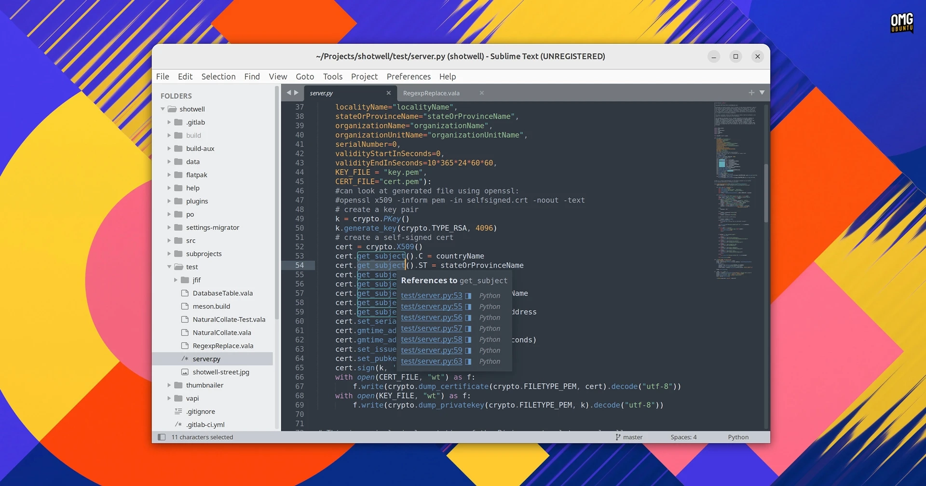Screen dimensions: 926x486
Task: Go to previous tab with left arrow
Action: click(288, 93)
